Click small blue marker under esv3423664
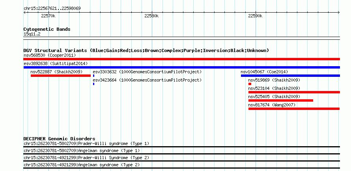 (x=93, y=84)
